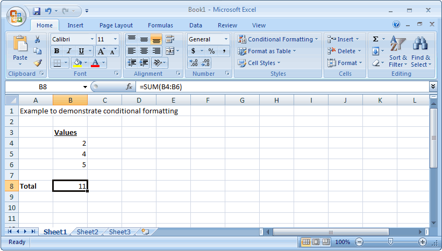442x251 pixels.
Task: Open the Calibri font name dropdown
Action: (92, 39)
